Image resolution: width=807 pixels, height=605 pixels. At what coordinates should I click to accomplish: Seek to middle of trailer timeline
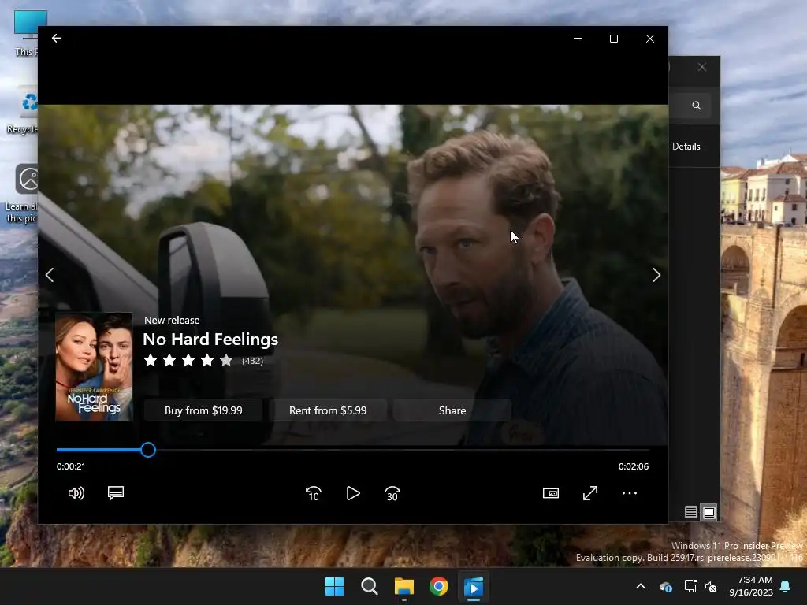pyautogui.click(x=352, y=450)
